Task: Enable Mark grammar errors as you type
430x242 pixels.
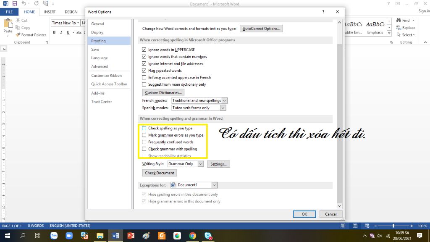Action: [x=144, y=135]
